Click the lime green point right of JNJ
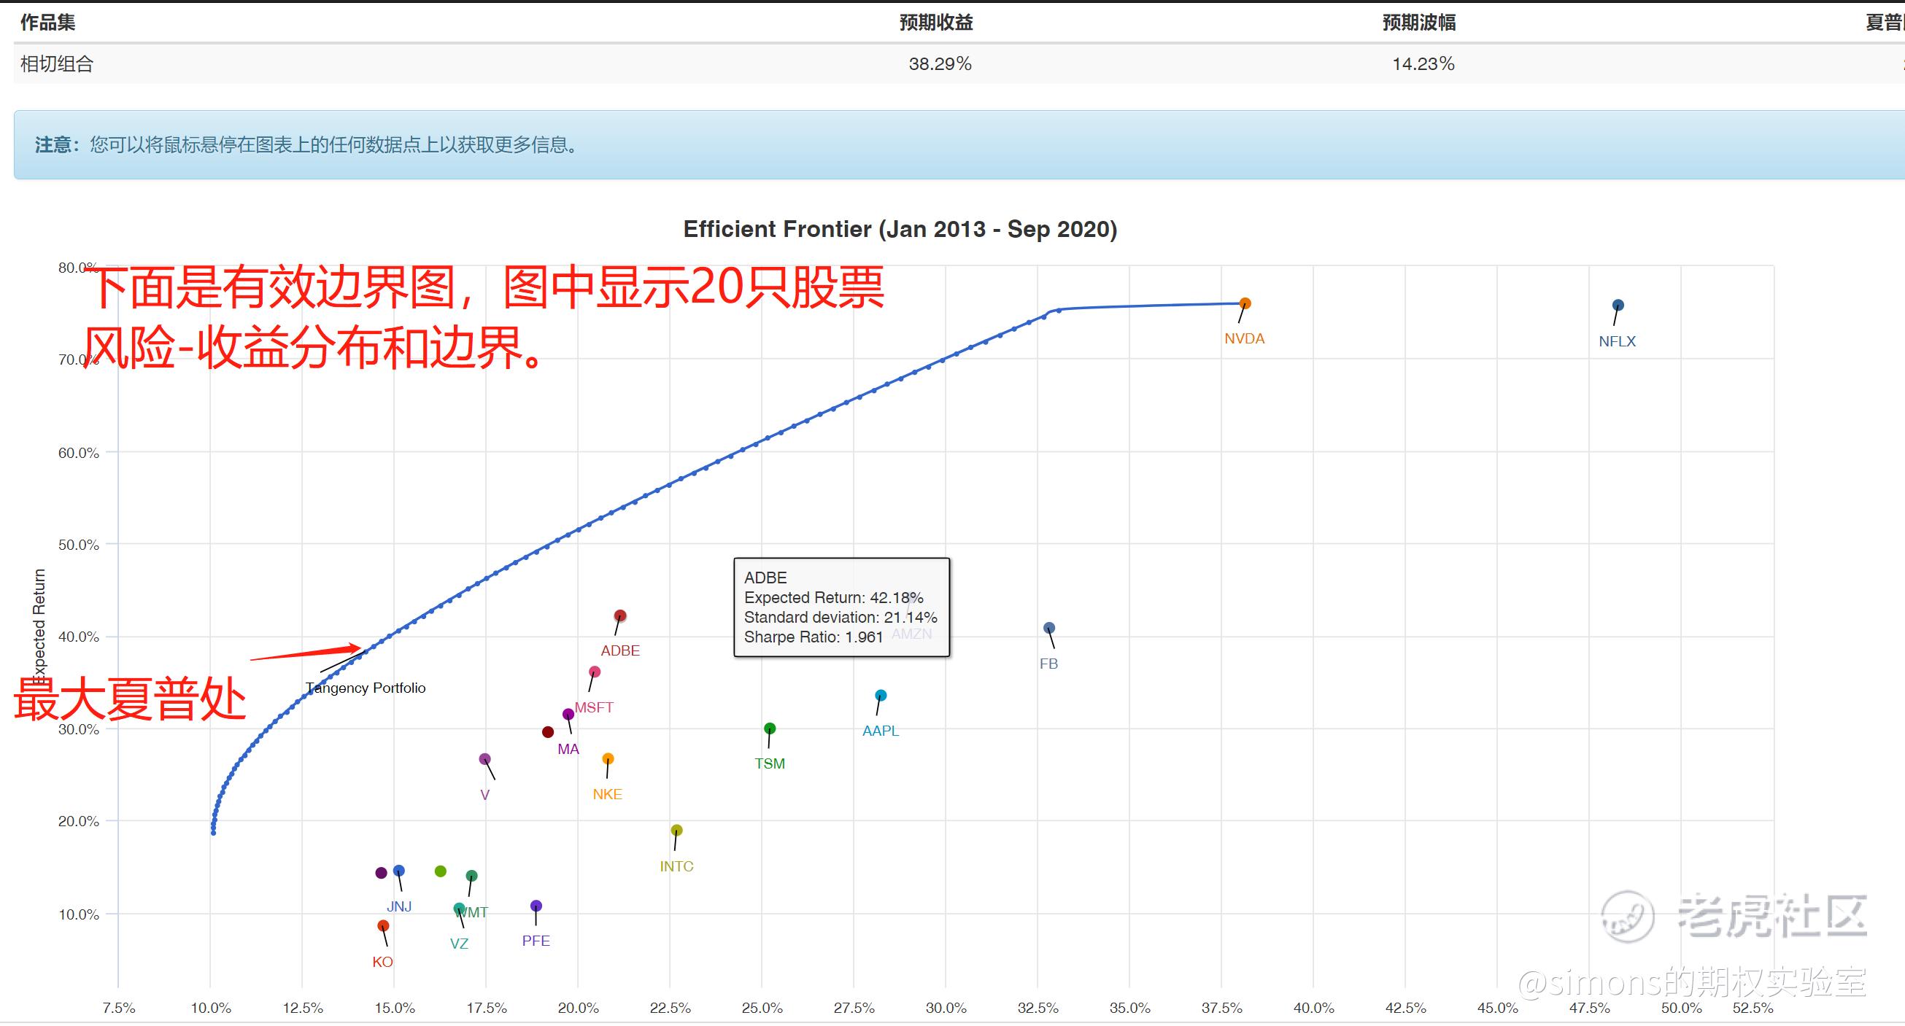The height and width of the screenshot is (1026, 1905). click(x=441, y=871)
